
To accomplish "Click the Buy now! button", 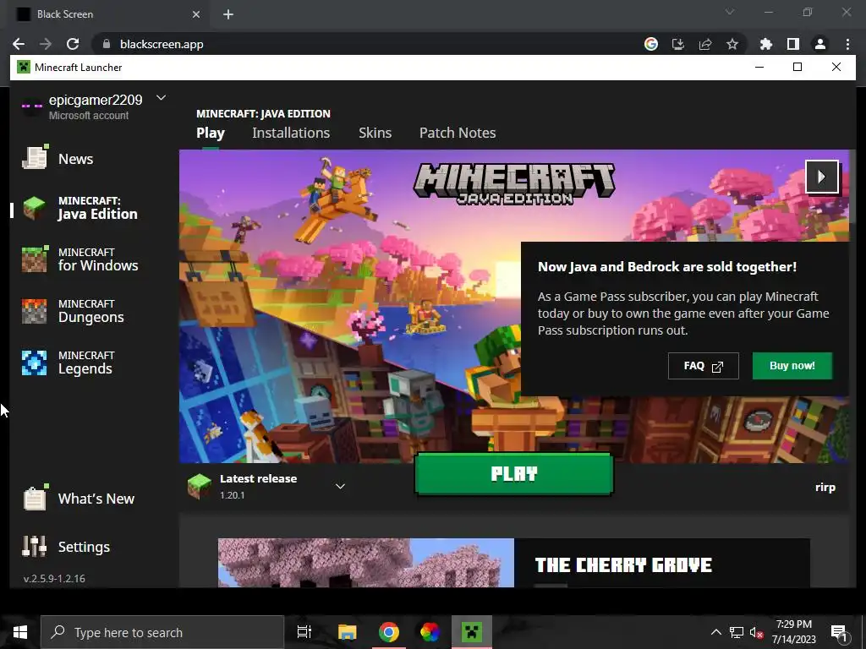I will (792, 365).
